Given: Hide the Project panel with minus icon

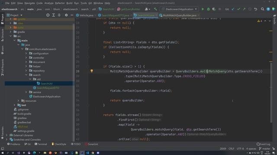Looking at the screenshot, I should (x=72, y=15).
